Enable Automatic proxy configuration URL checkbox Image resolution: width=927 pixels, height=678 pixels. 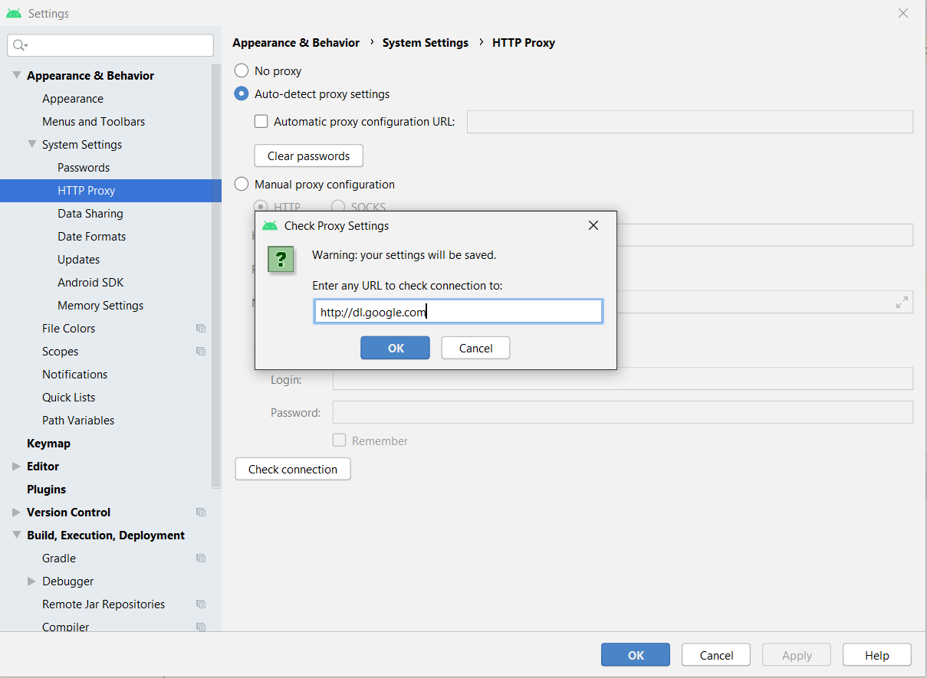click(x=261, y=122)
